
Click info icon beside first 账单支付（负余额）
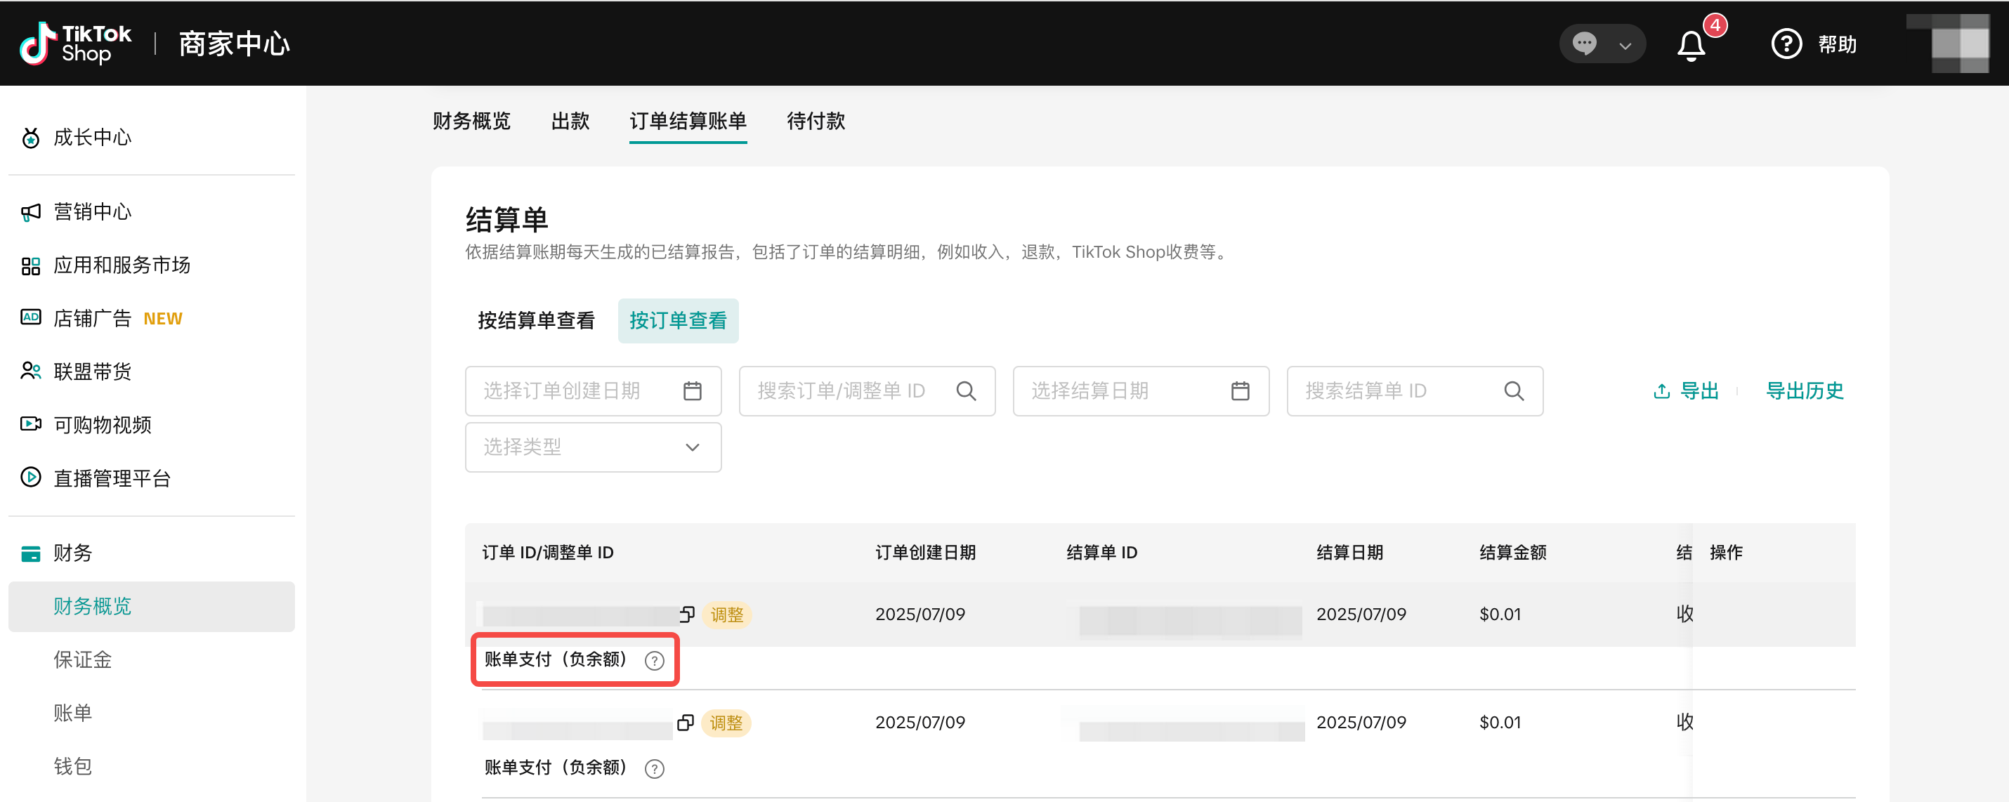654,661
